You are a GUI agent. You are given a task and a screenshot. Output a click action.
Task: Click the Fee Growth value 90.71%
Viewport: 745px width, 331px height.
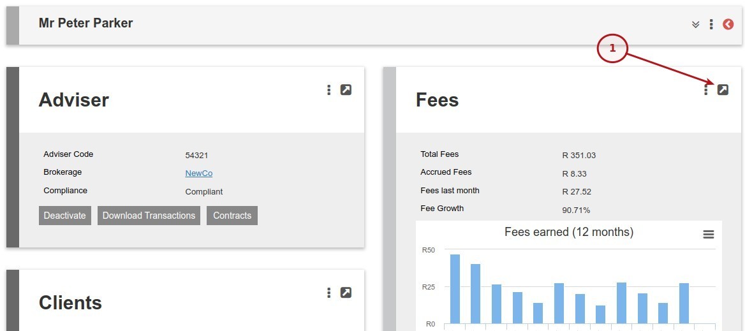click(x=576, y=210)
